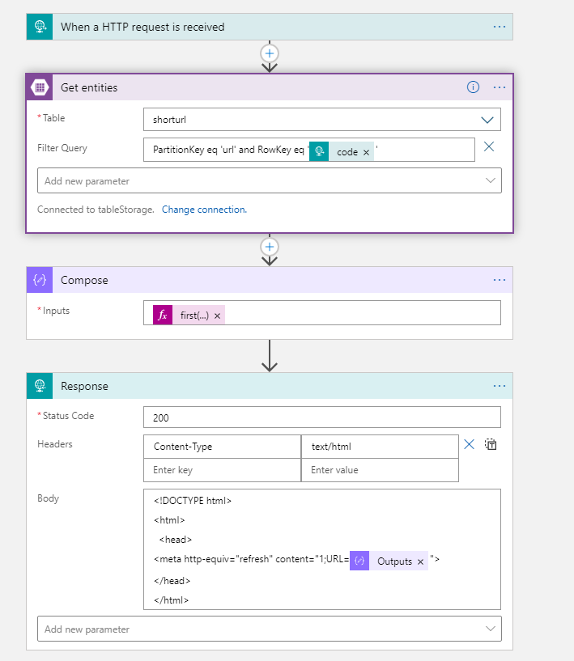Click 'When a HTTP request is received' title
Screen dimensions: 574x661
142,27
